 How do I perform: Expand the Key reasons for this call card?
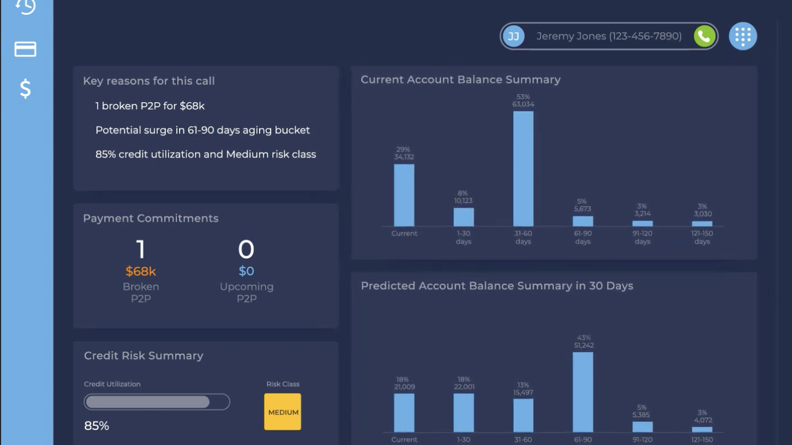[149, 80]
